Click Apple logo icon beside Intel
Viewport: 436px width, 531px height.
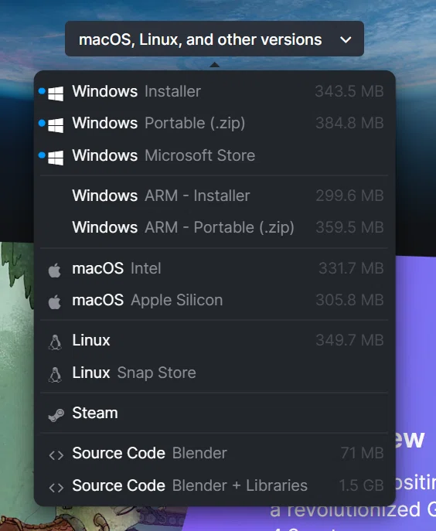pyautogui.click(x=55, y=271)
